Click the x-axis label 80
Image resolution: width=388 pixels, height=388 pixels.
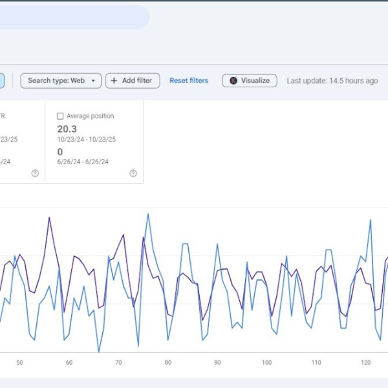tap(167, 363)
